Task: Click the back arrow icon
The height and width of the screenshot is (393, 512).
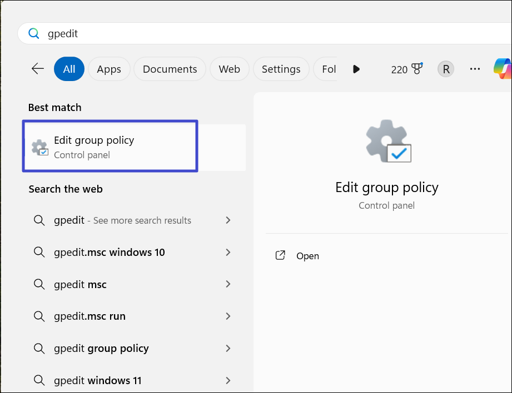Action: (x=38, y=69)
